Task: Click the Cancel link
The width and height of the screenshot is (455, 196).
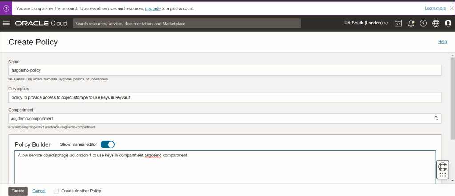Action: [x=39, y=191]
